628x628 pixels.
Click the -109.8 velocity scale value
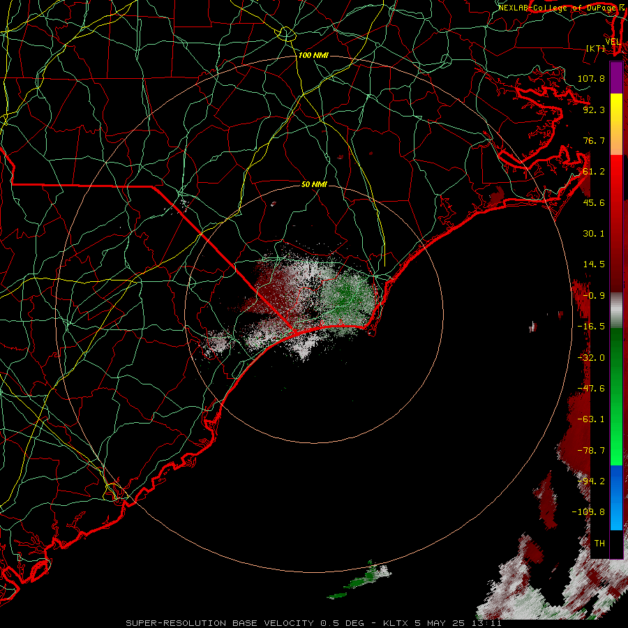click(x=588, y=512)
